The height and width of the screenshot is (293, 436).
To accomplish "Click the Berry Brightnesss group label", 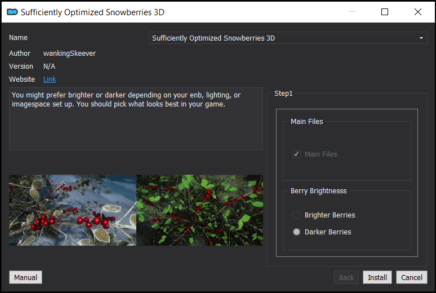I will 319,191.
